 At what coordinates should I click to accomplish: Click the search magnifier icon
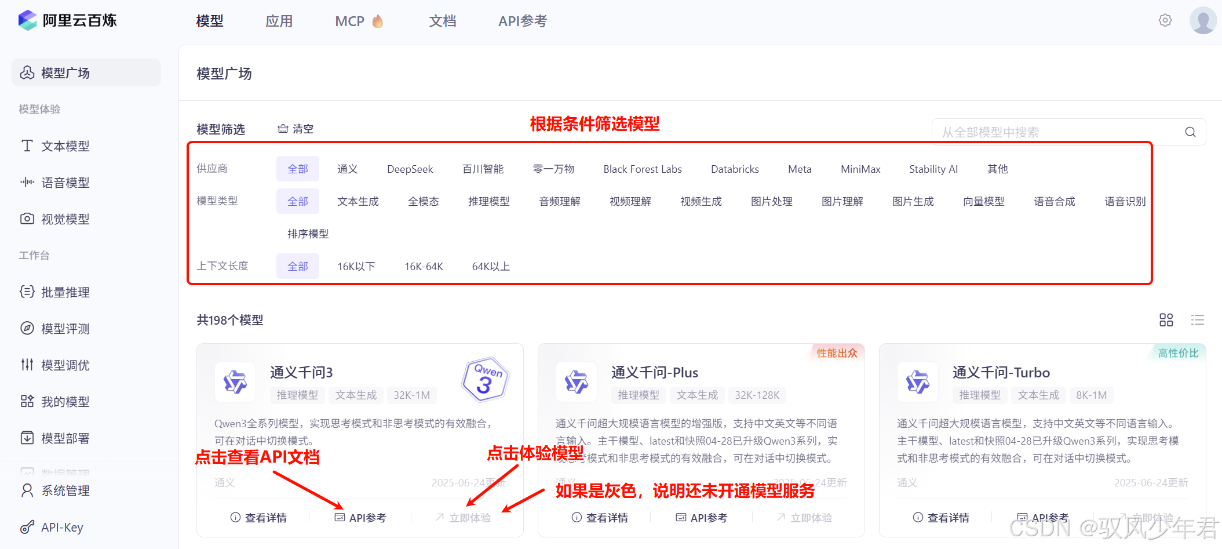point(1190,132)
